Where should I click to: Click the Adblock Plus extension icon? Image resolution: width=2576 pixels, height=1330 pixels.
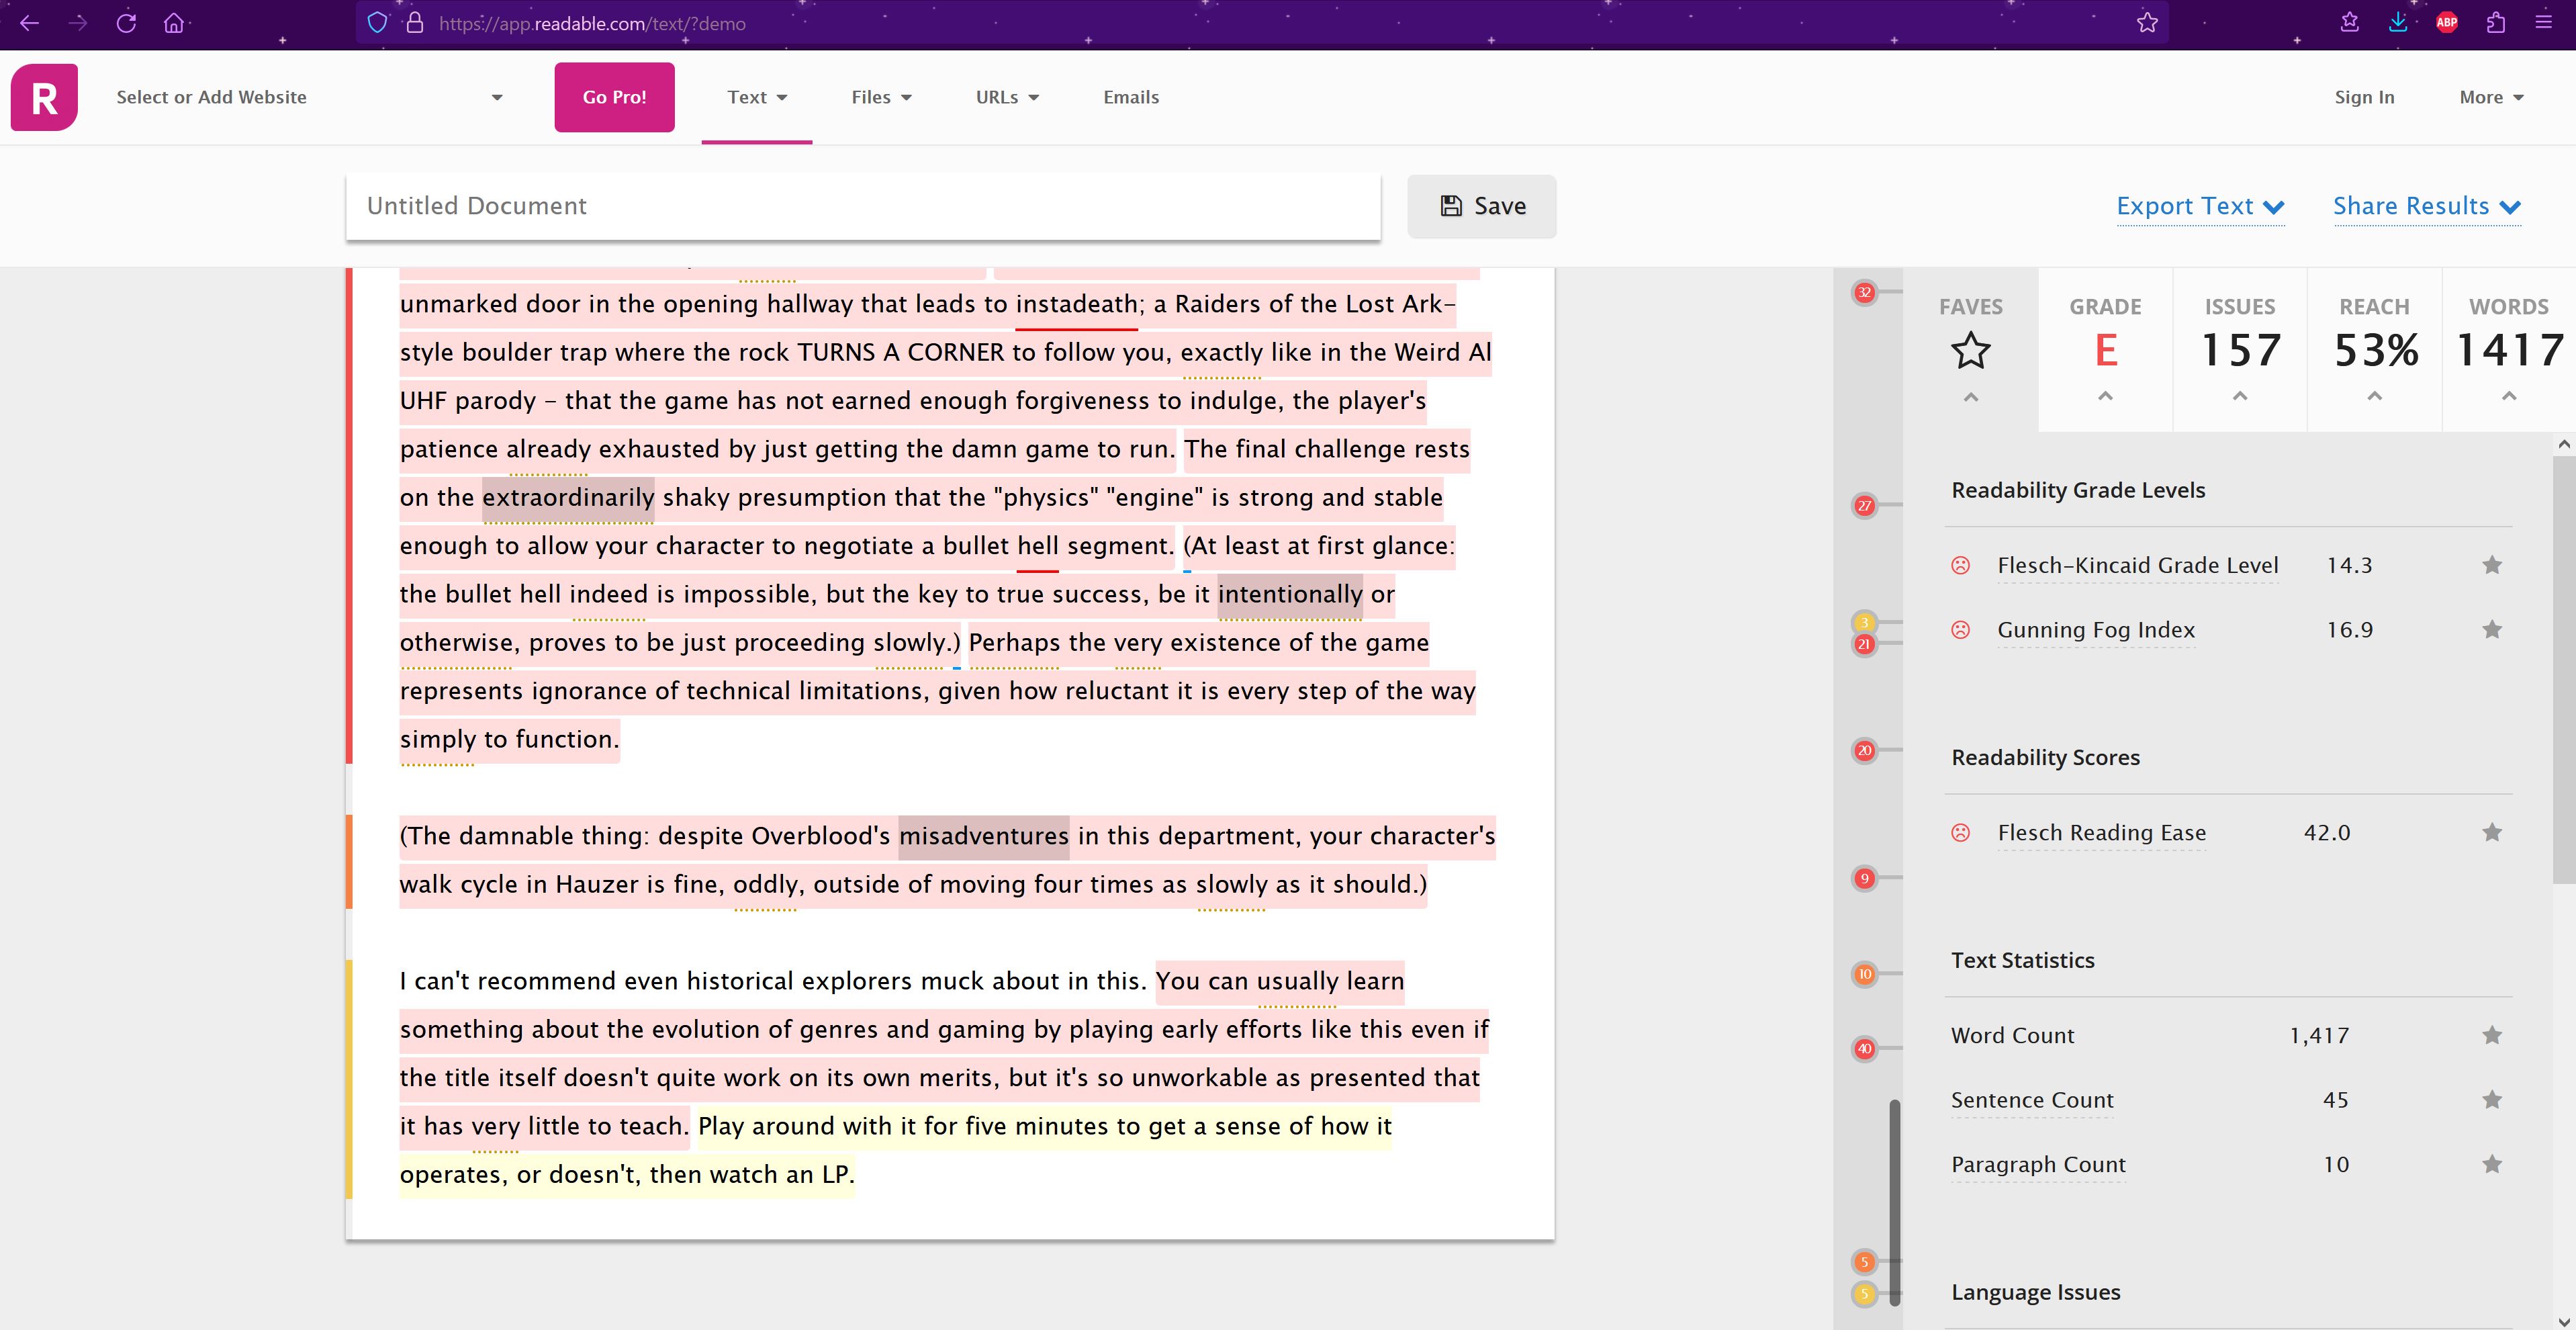pos(2446,23)
